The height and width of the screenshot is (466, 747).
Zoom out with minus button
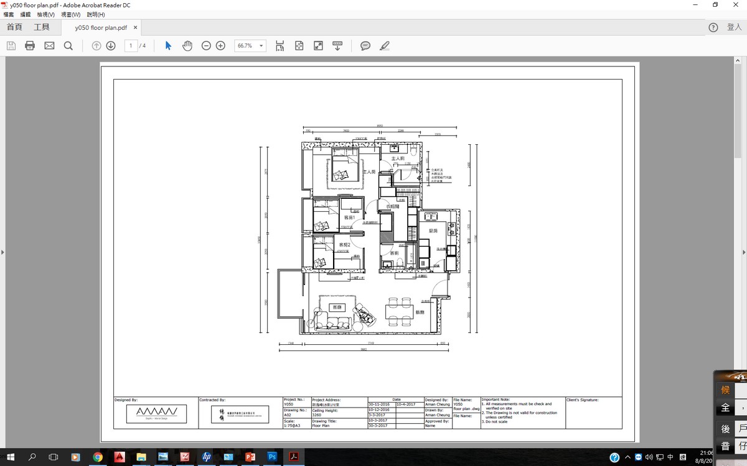pyautogui.click(x=206, y=45)
